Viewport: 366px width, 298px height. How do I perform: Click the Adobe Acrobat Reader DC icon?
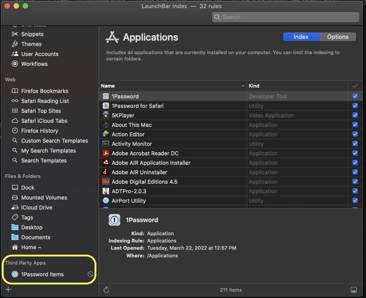(x=106, y=154)
